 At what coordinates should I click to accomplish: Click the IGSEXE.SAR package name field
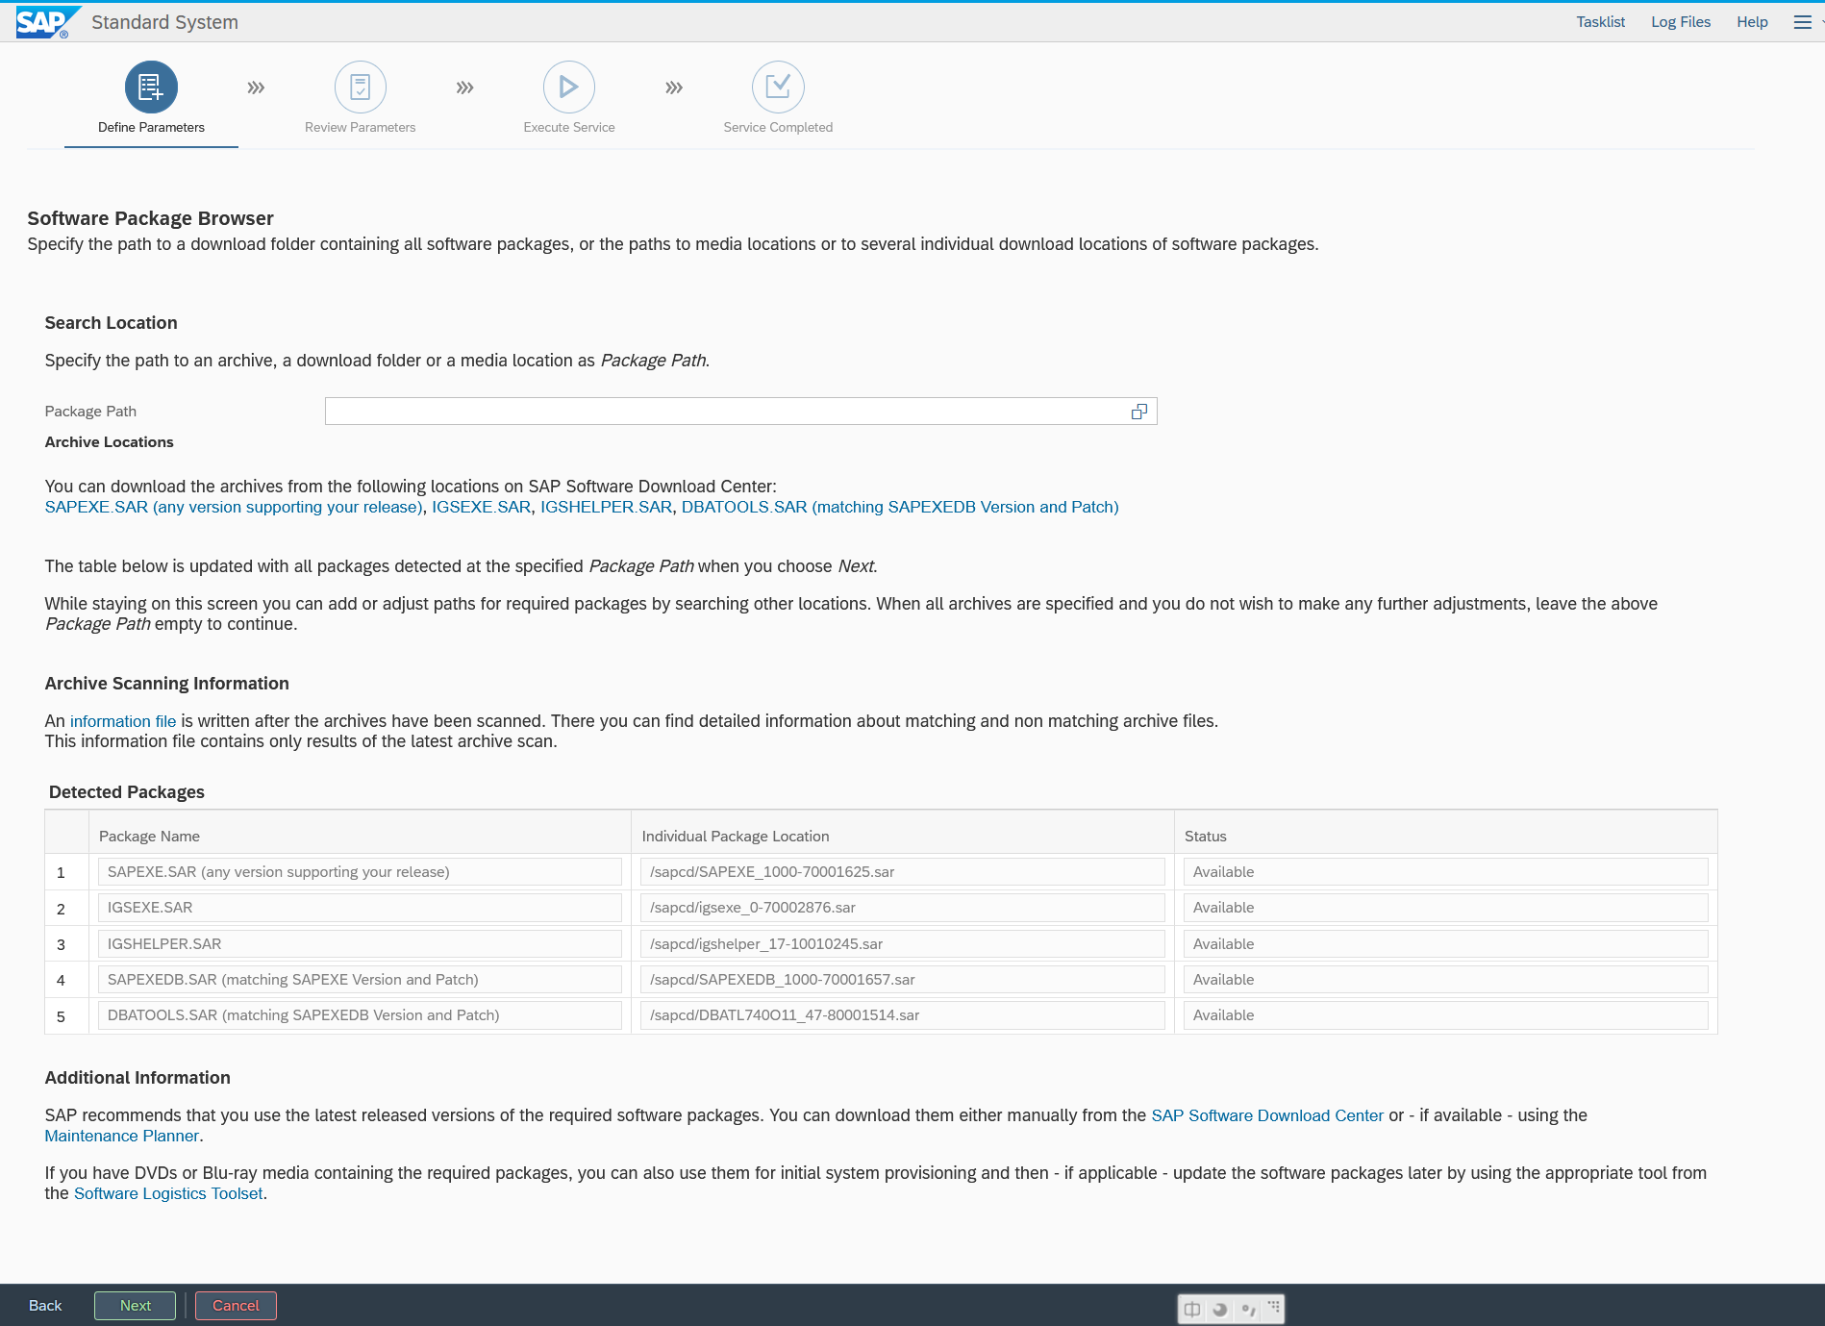pos(360,908)
